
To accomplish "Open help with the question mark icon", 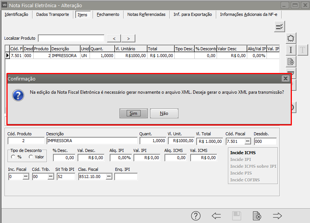I will pos(195,216).
